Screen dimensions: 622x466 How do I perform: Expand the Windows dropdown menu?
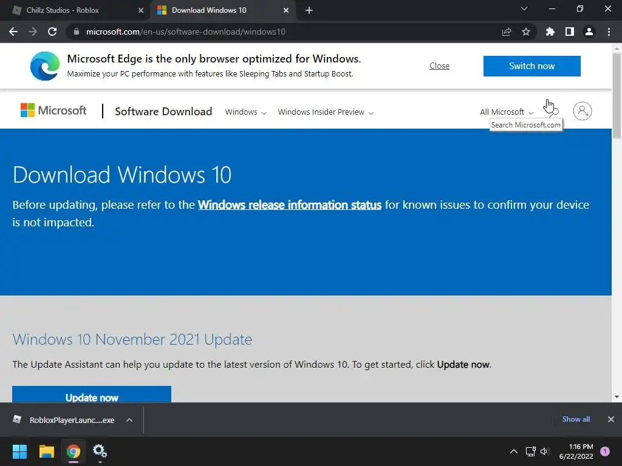(245, 112)
